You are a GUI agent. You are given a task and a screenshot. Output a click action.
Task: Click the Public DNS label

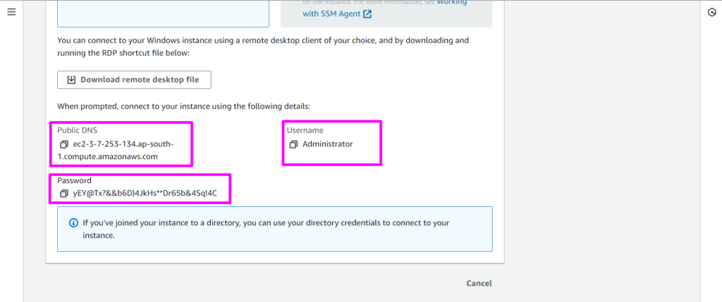pyautogui.click(x=77, y=130)
